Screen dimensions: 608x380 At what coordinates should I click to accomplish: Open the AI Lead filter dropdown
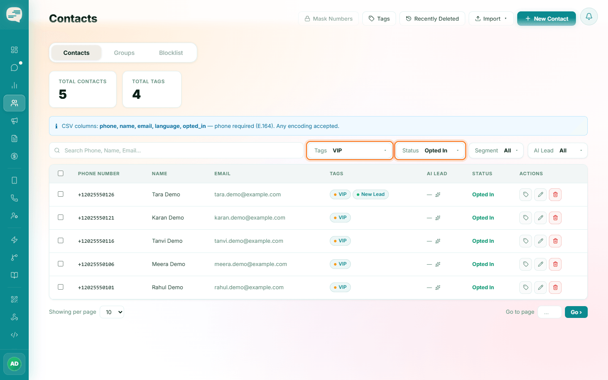[557, 151]
